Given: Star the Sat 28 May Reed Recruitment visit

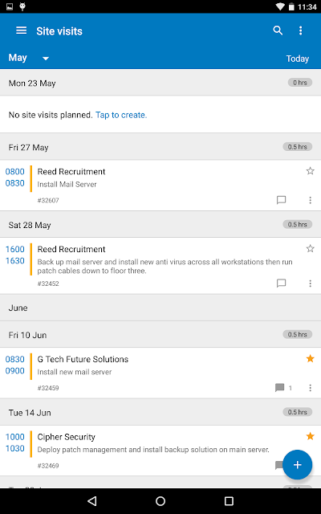Looking at the screenshot, I should (311, 248).
